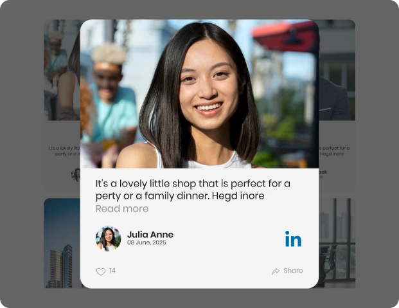The image size is (399, 308).
Task: Click the review text about lovely little shop
Action: (193, 189)
